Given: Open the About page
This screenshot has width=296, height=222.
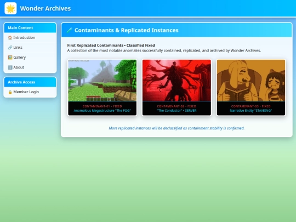Looking at the screenshot, I should tap(19, 67).
